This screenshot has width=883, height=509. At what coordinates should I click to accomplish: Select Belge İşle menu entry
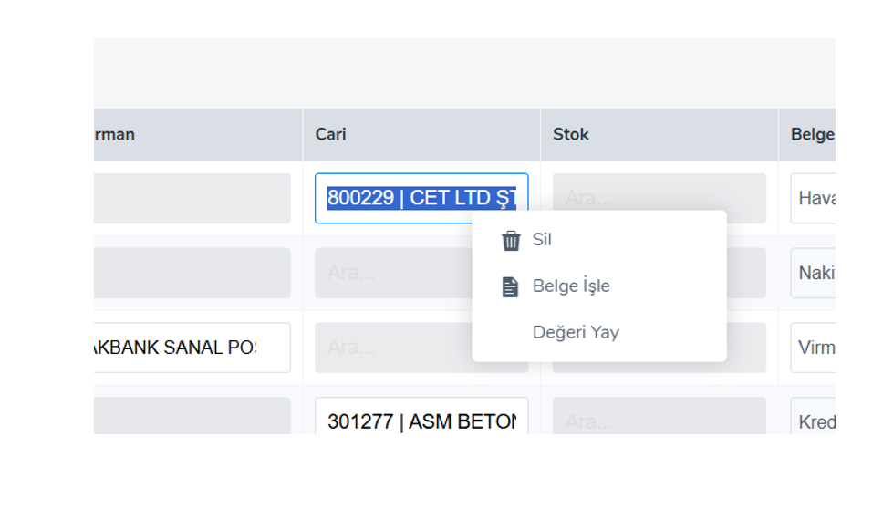pyautogui.click(x=571, y=286)
